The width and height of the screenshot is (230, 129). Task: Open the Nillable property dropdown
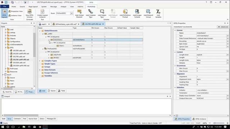pos(227,63)
